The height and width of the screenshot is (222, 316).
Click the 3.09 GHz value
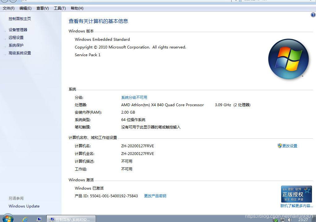[223, 105]
